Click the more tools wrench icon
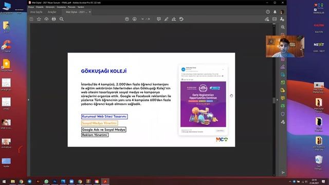This screenshot has width=329, height=185. [283, 122]
